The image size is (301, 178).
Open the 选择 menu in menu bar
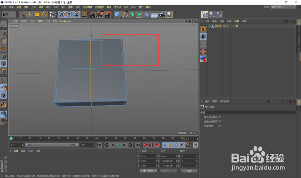pyautogui.click(x=26, y=7)
